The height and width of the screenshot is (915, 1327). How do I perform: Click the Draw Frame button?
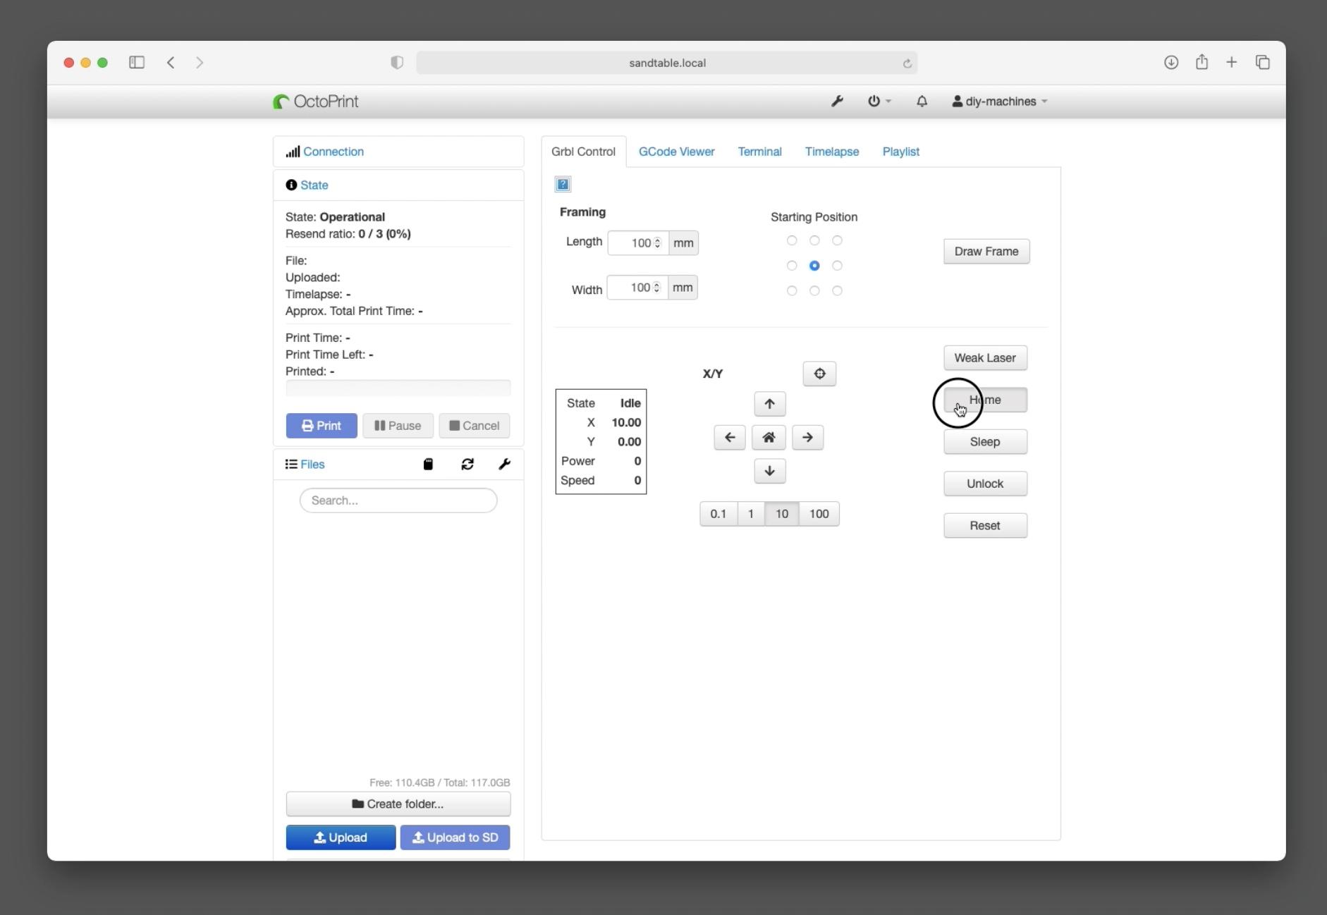986,251
